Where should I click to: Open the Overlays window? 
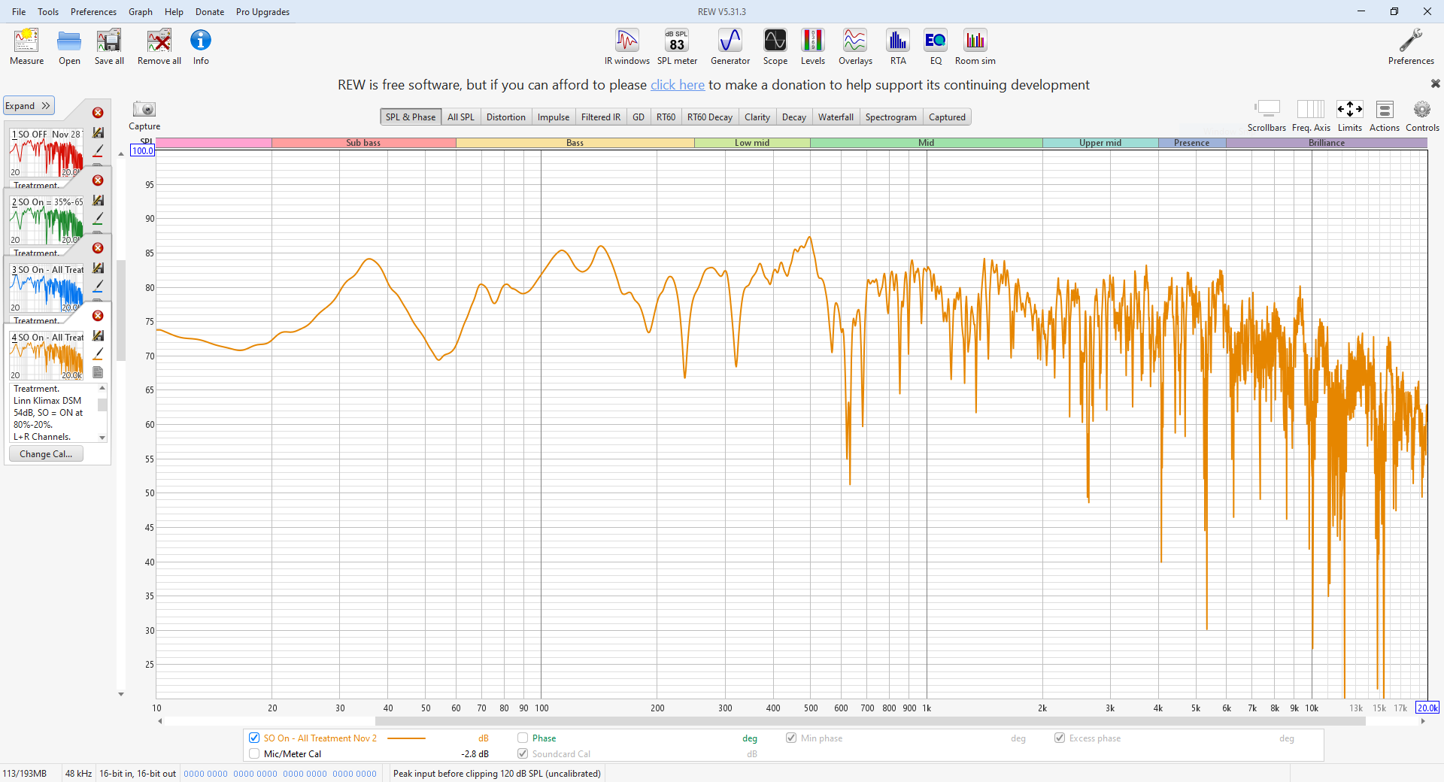pyautogui.click(x=855, y=47)
